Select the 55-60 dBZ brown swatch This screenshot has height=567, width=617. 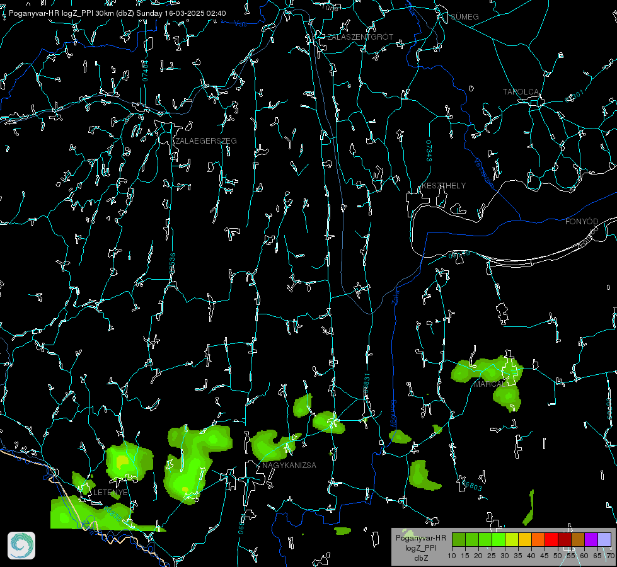[x=578, y=540]
